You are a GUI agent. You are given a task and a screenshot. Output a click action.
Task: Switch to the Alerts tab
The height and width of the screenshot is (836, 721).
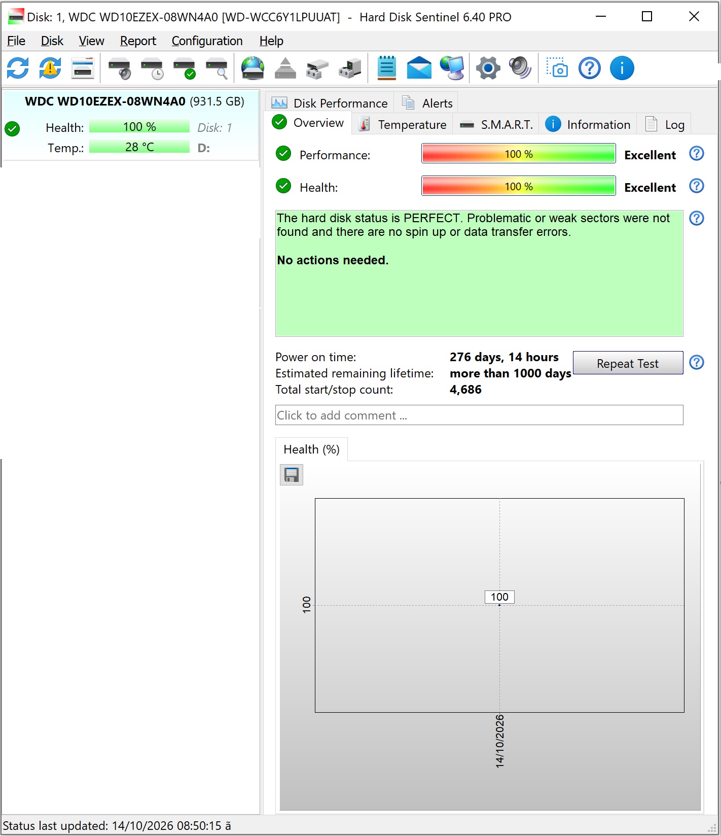click(427, 103)
